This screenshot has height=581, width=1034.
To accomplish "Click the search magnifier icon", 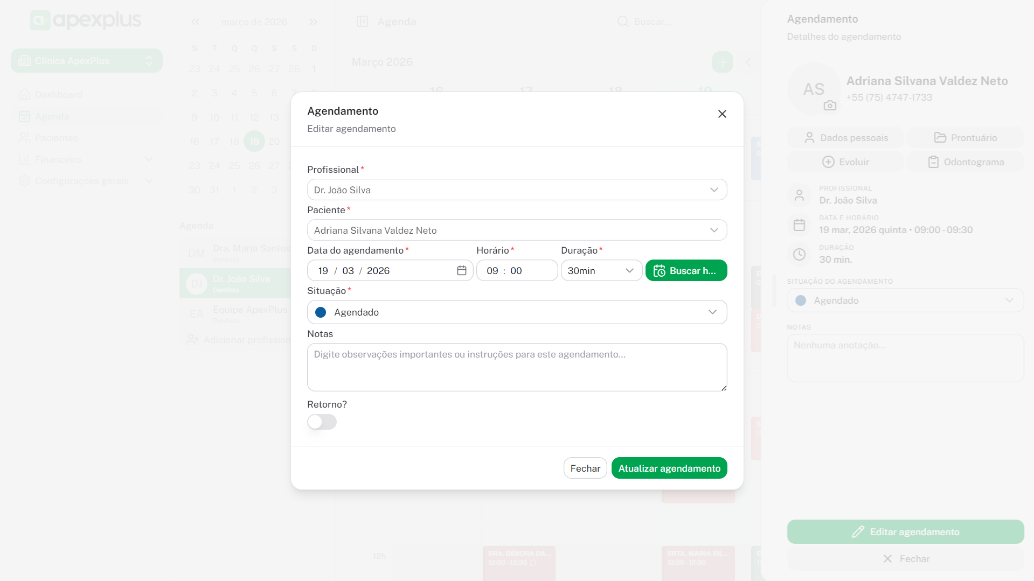I will click(x=623, y=22).
